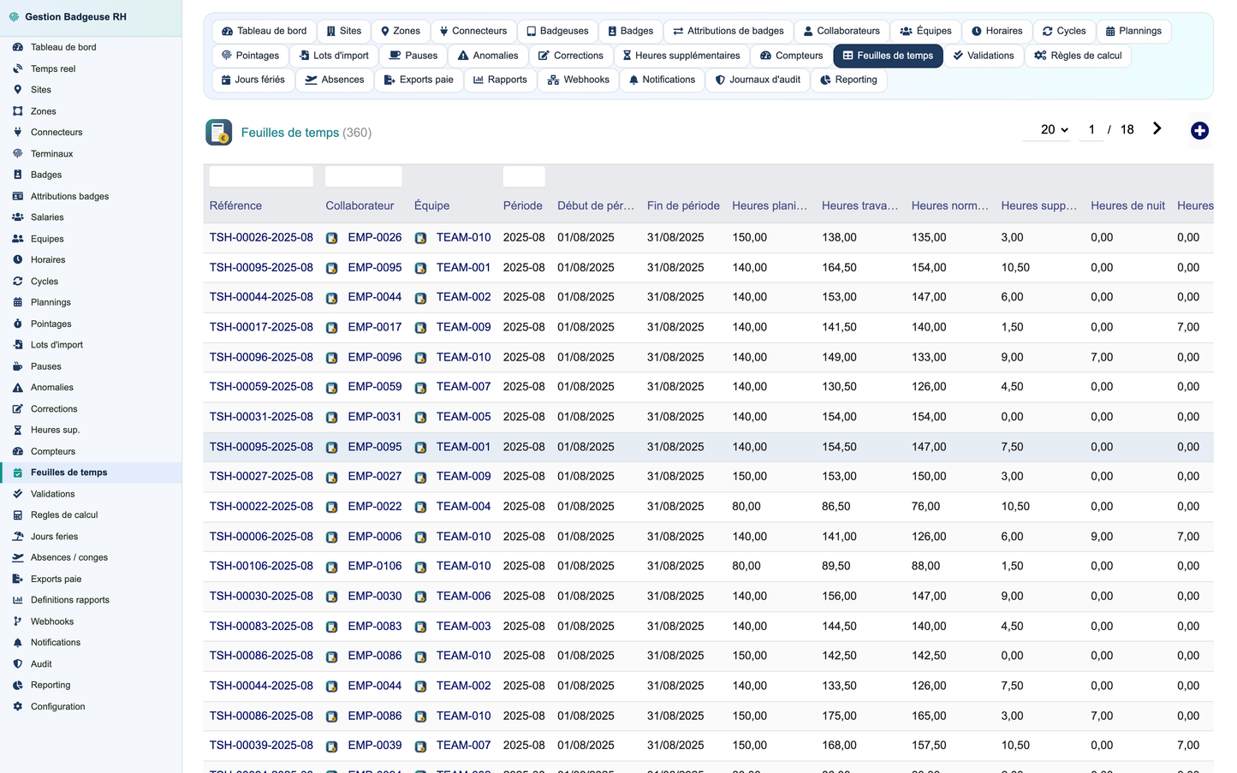Screen dimensions: 1237x773
Task: Sort by the Référence column header
Action: (235, 205)
